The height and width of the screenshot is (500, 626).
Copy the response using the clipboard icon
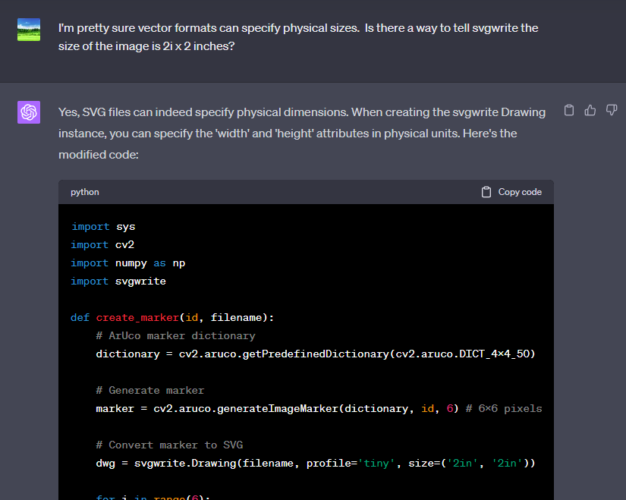click(569, 111)
